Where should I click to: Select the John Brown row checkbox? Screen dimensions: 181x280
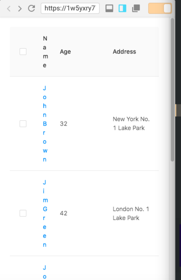(23, 124)
